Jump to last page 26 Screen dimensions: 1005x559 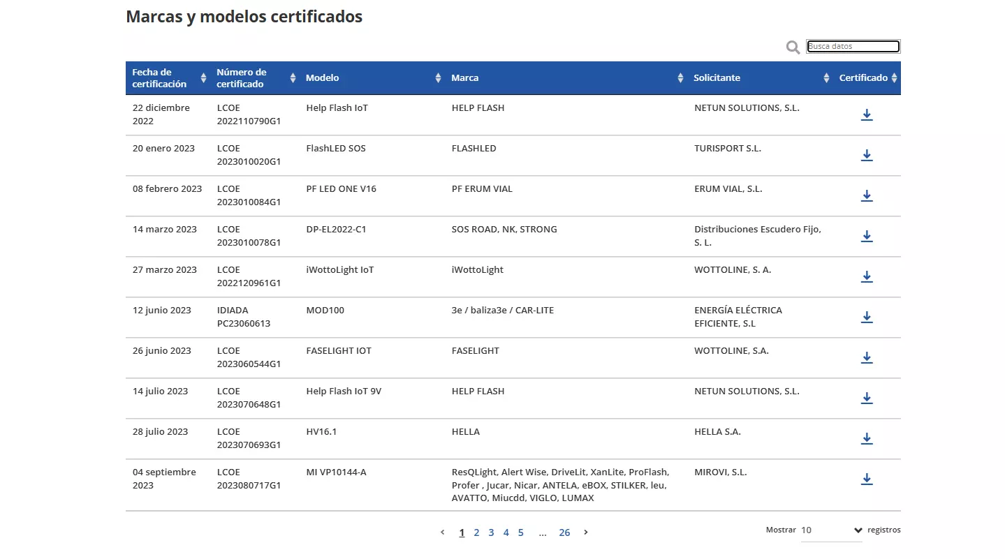click(x=564, y=532)
